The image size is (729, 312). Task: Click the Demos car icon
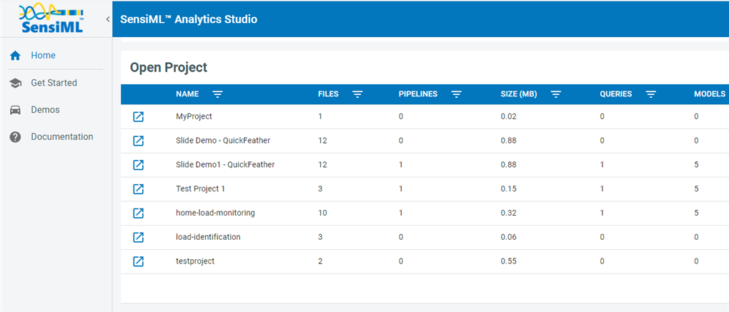coord(15,110)
